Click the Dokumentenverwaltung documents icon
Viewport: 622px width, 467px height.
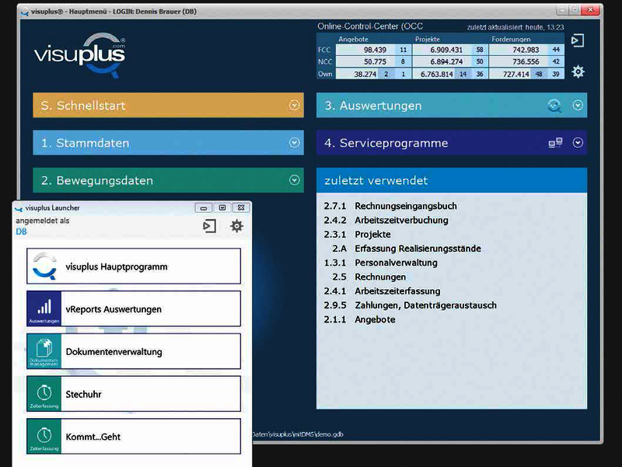[x=44, y=351]
